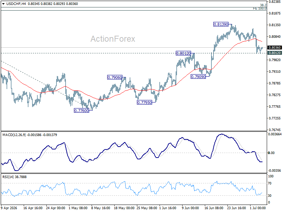The width and height of the screenshot is (283, 212).
Task: Click the 16 Apr 16:00 time axis label
Action: (x=33, y=208)
